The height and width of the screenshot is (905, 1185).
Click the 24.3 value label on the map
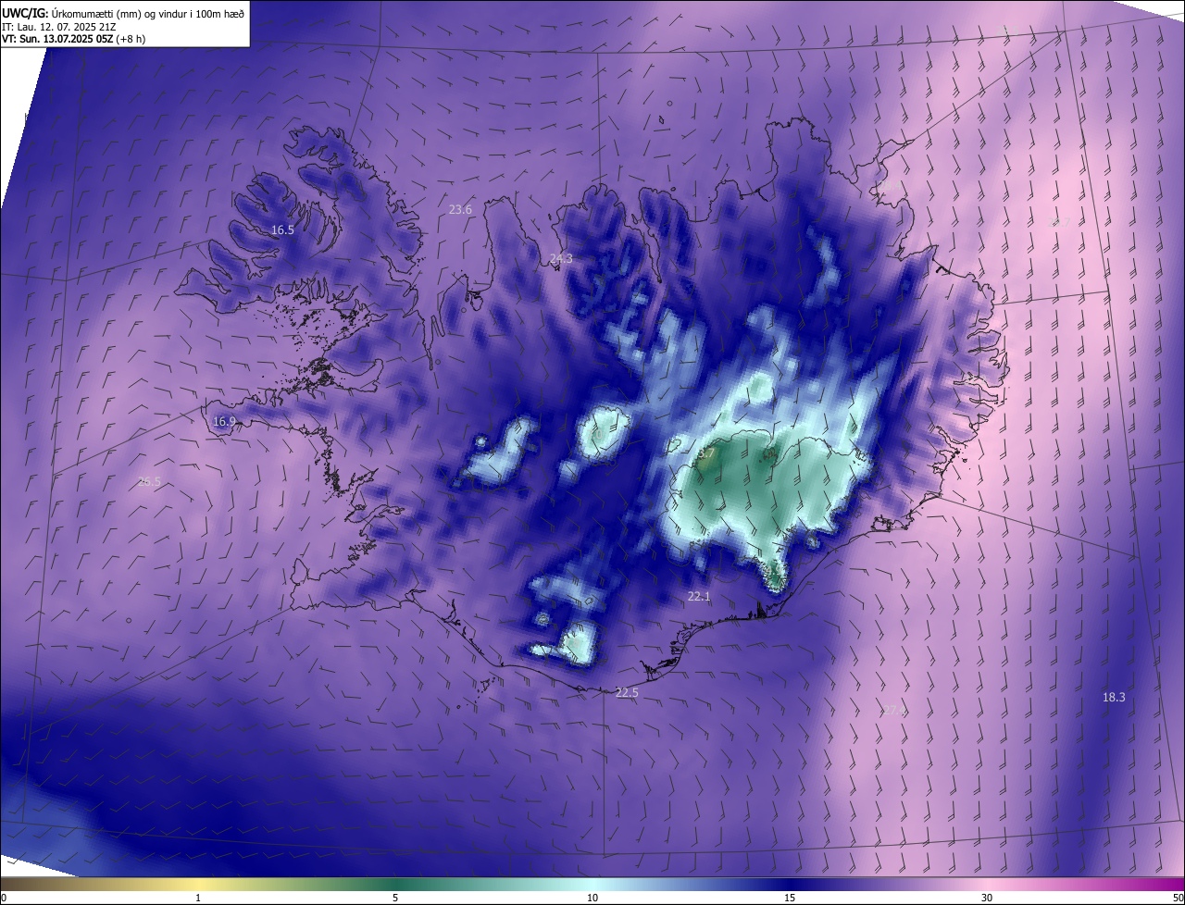561,259
